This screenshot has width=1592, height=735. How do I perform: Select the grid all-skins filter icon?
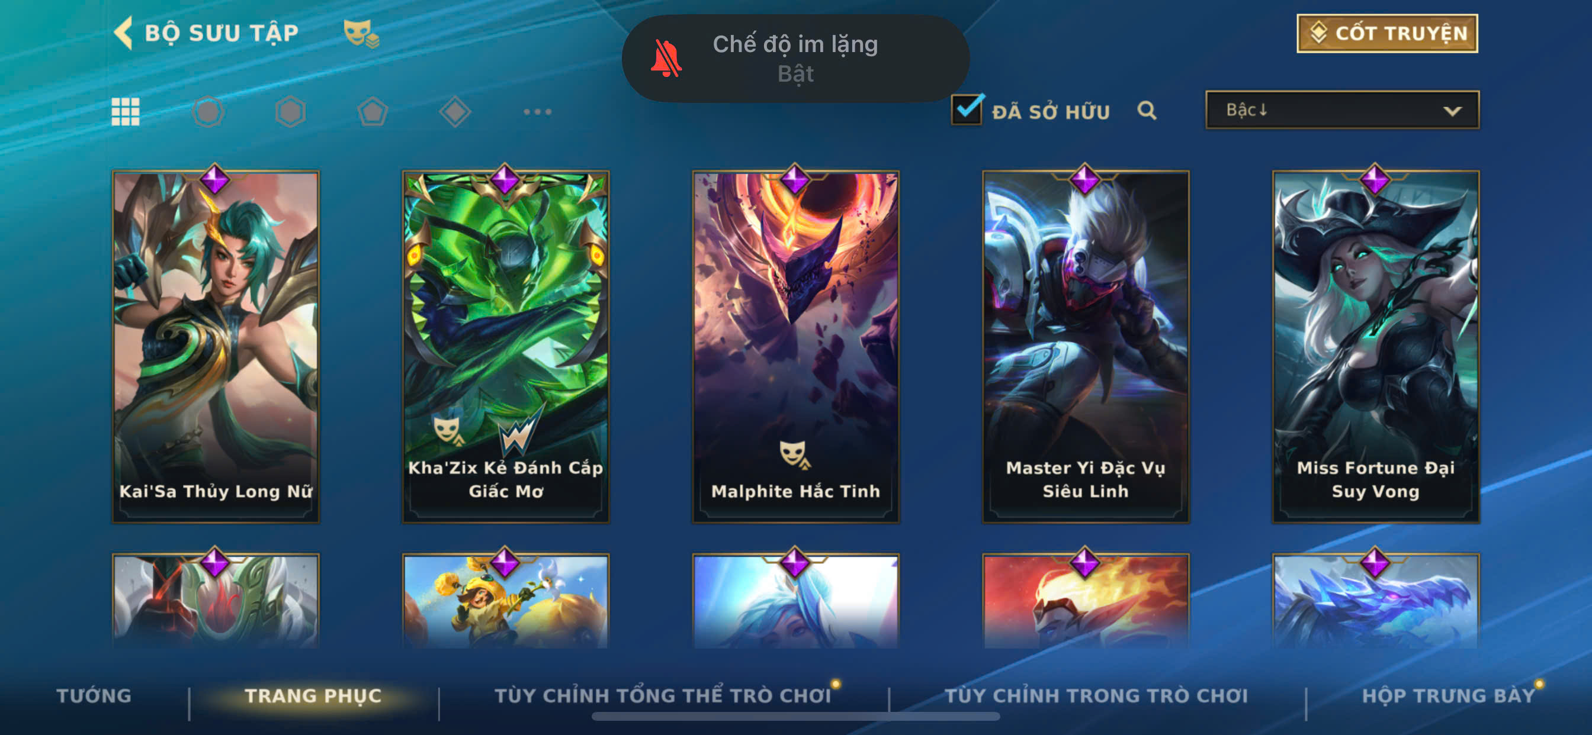[126, 112]
